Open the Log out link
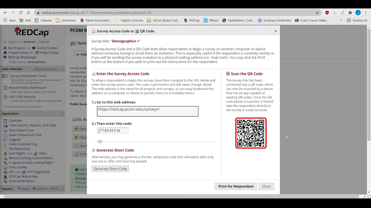This screenshot has height=208, width=371. [x=44, y=42]
